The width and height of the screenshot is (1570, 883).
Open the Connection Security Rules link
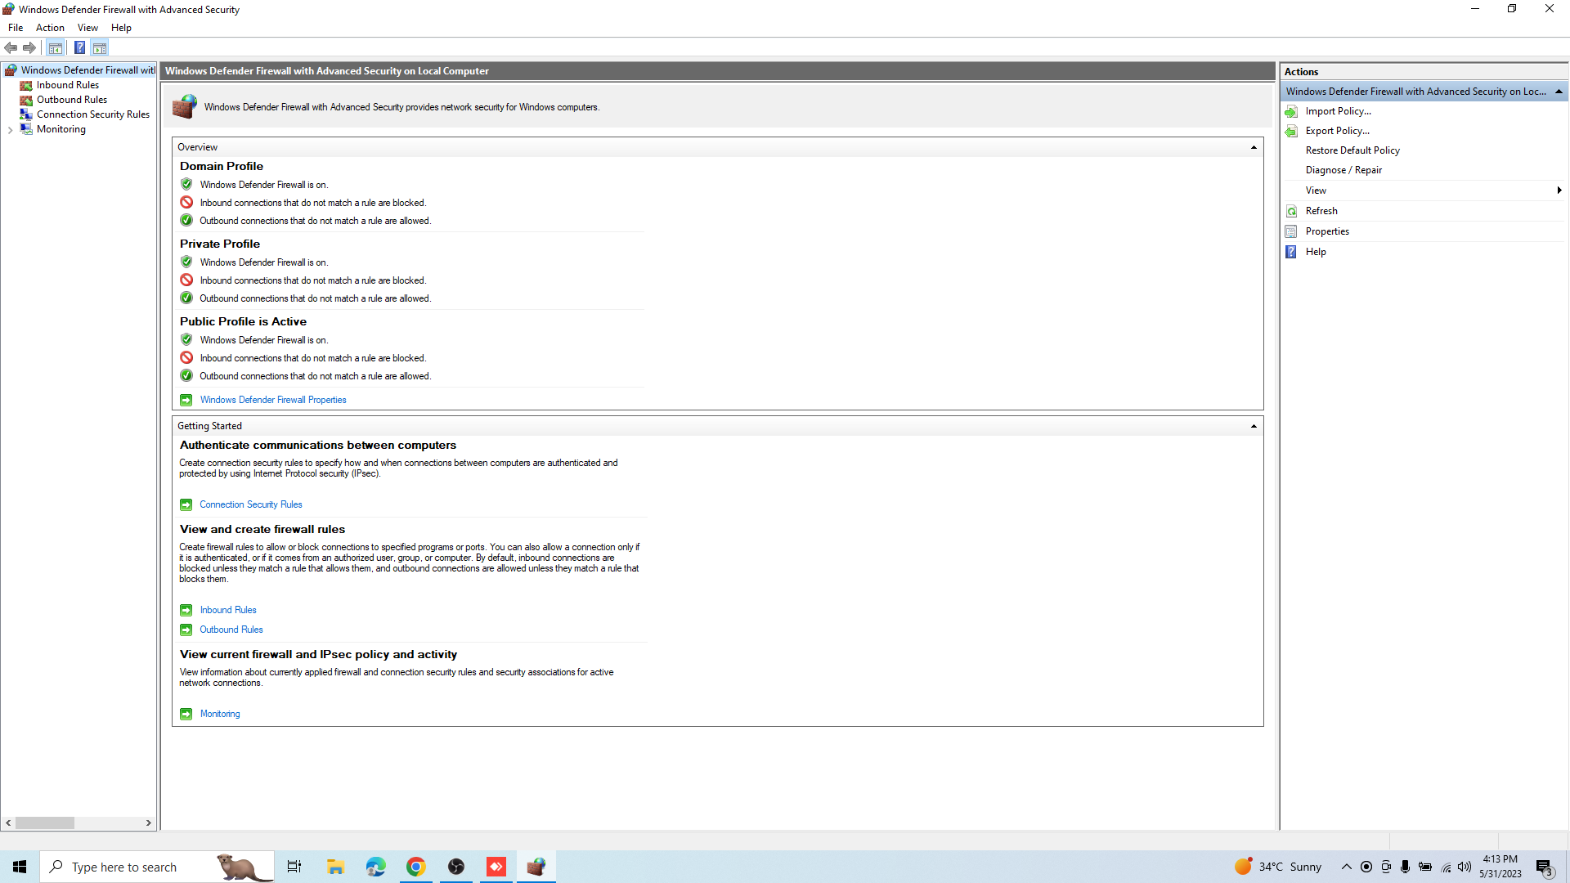click(251, 504)
